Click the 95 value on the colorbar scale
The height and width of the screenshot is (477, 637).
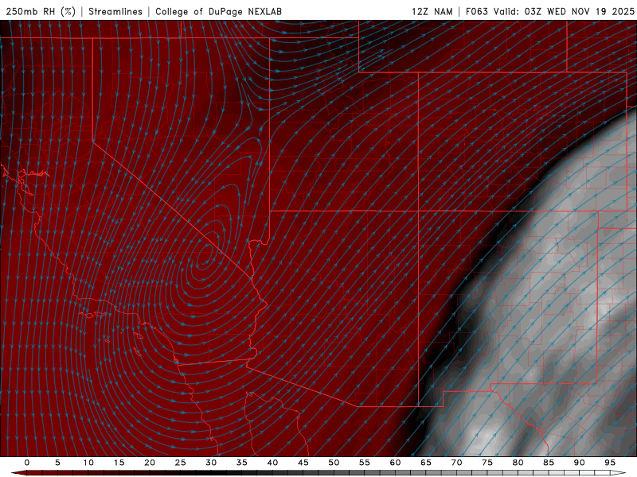[609, 463]
